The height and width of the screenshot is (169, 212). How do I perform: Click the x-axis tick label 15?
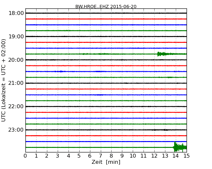(187, 156)
